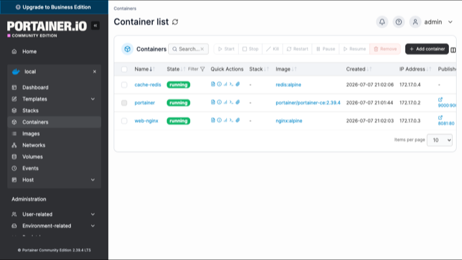Close the local environment
Viewport: 462px width, 260px height.
[x=95, y=72]
